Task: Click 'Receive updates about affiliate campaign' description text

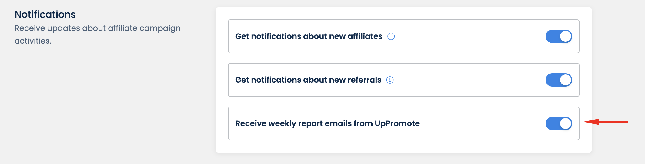Action: coord(97,28)
